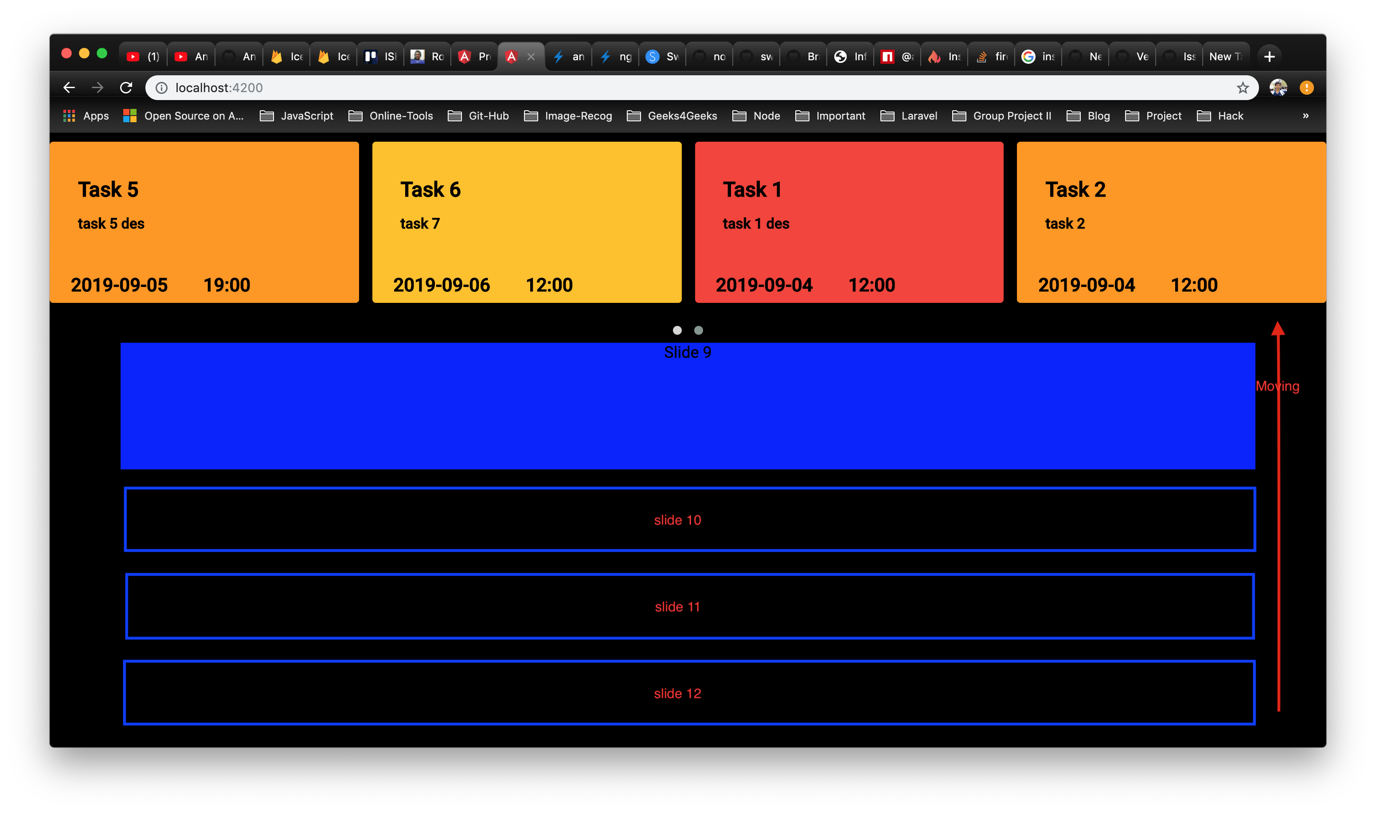Expand the hidden bookmarks overflow chevron
The width and height of the screenshot is (1376, 813).
pyautogui.click(x=1306, y=116)
